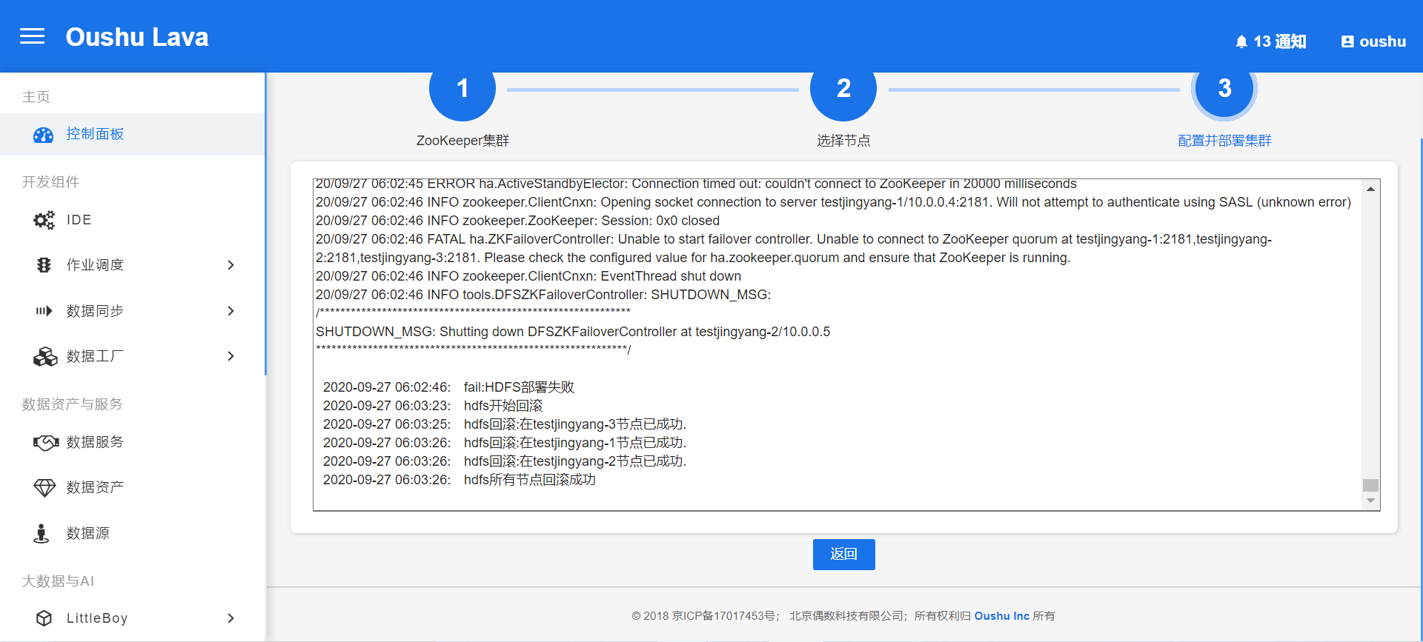Expand the 作业调度 submenu chevron

click(x=231, y=265)
